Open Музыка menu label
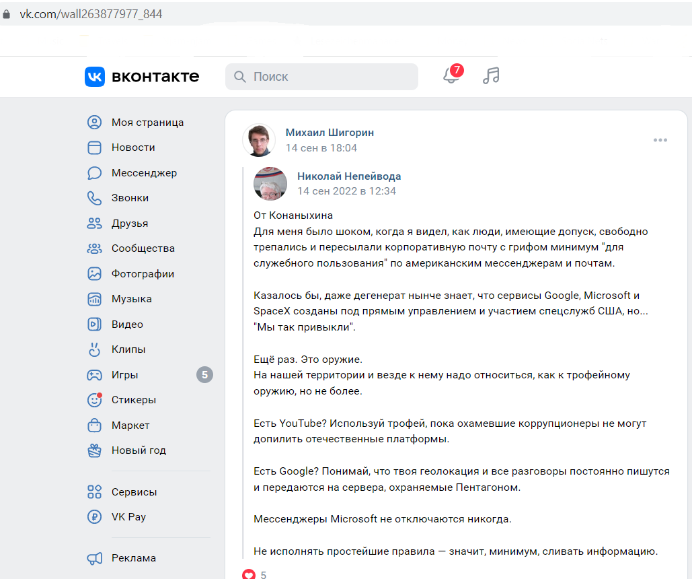This screenshot has height=579, width=692. 132,299
